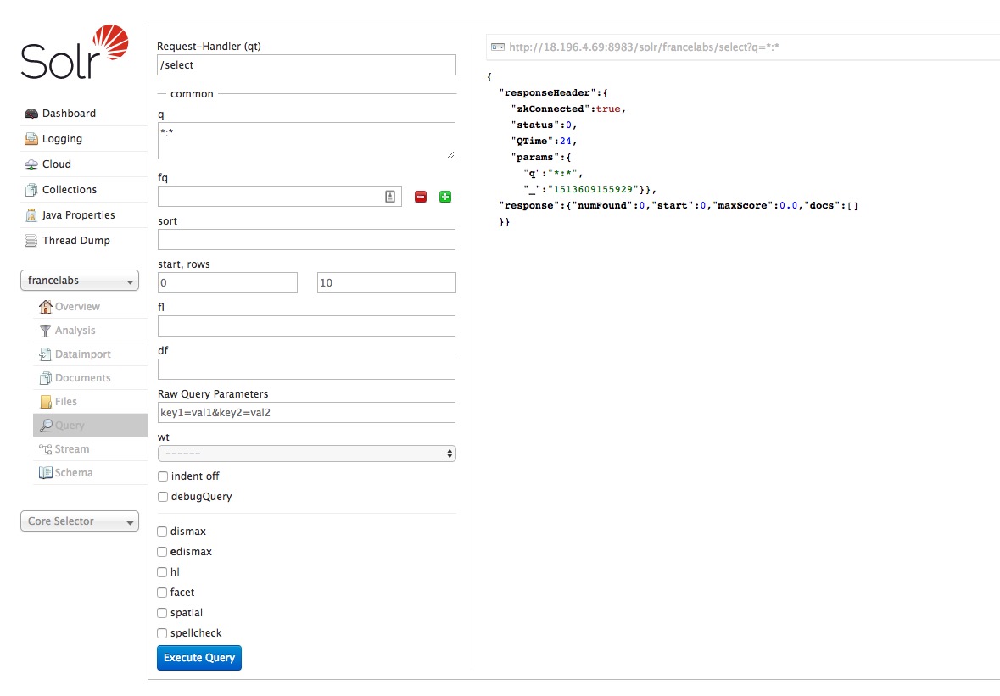1000x696 pixels.
Task: Open the Schema link
Action: point(74,473)
